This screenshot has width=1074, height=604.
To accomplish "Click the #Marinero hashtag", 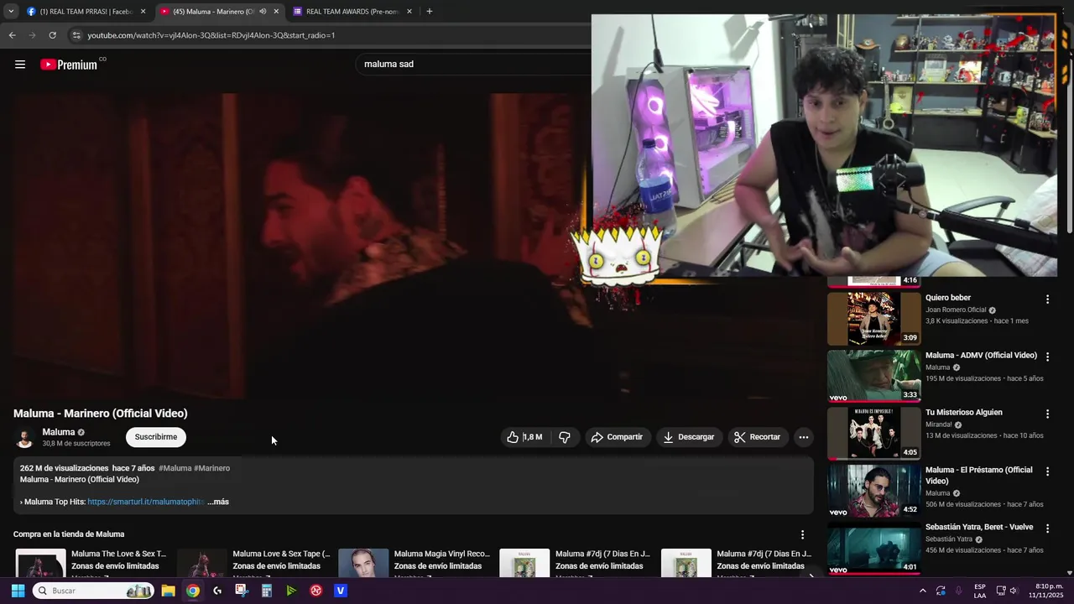I will (x=212, y=468).
